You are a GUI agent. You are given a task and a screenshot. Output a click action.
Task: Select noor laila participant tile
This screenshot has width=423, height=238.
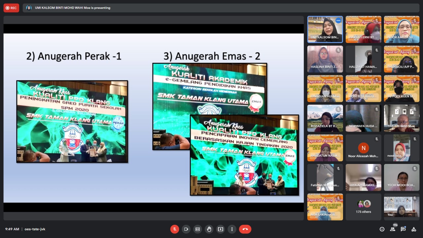[x=402, y=148]
